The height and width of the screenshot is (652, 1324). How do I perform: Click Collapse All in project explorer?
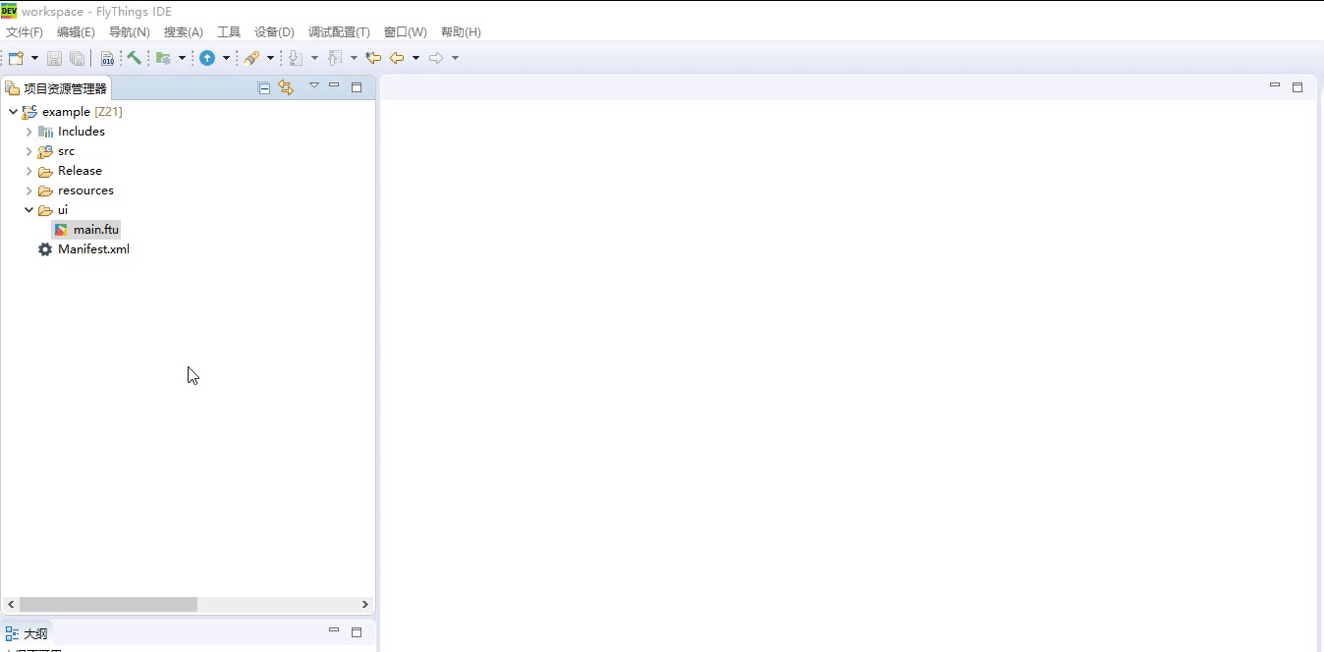264,87
